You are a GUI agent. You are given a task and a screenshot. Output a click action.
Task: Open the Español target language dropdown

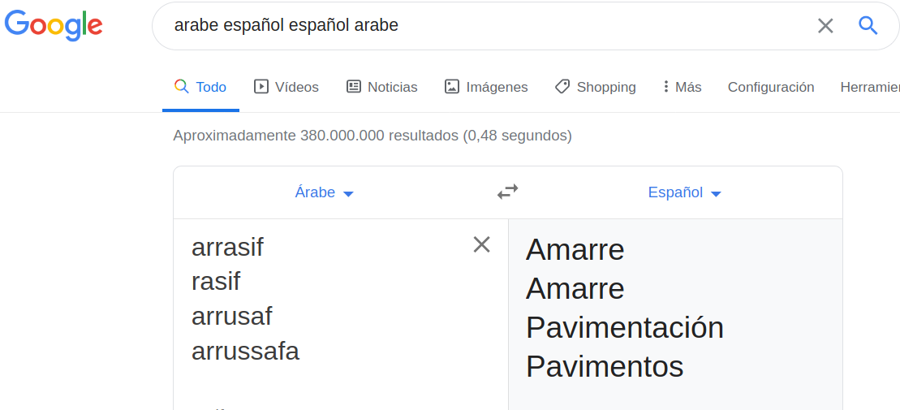click(684, 192)
